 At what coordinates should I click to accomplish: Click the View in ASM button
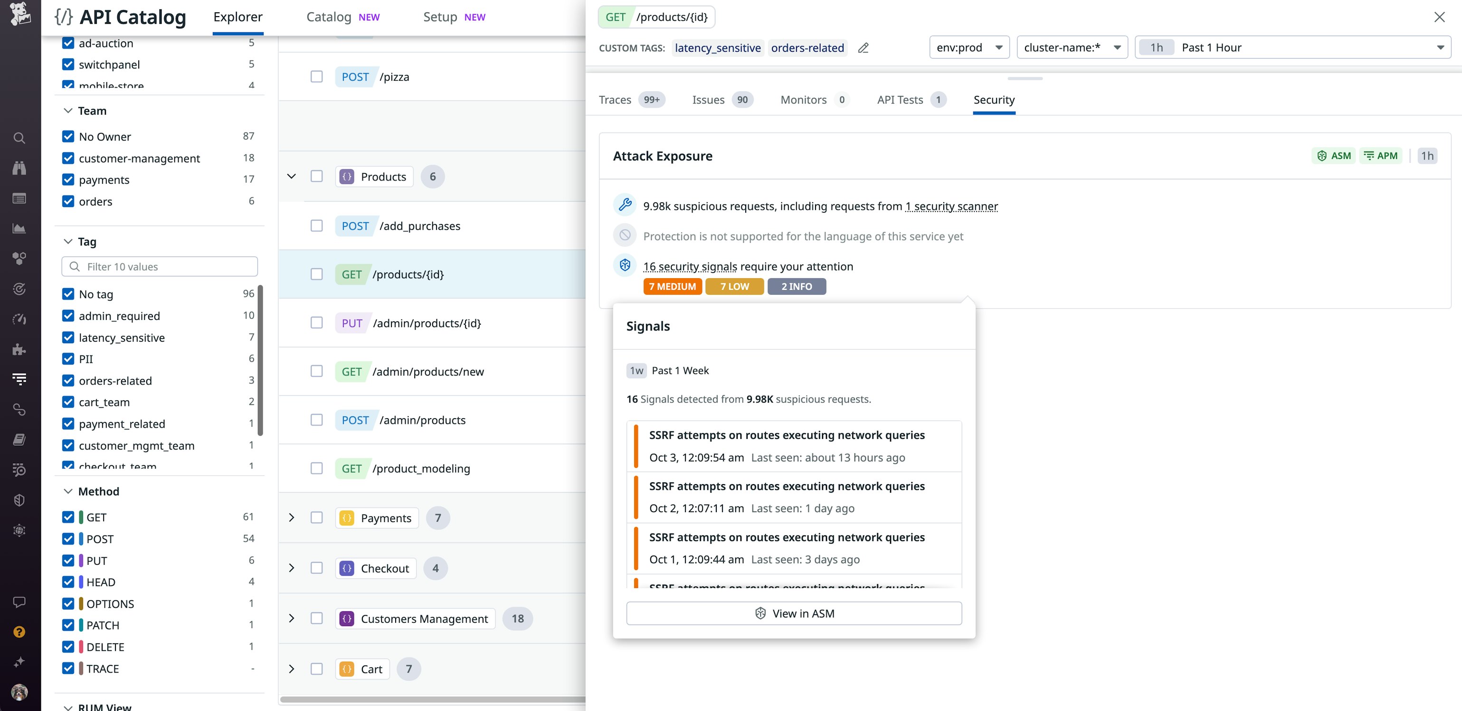coord(793,613)
